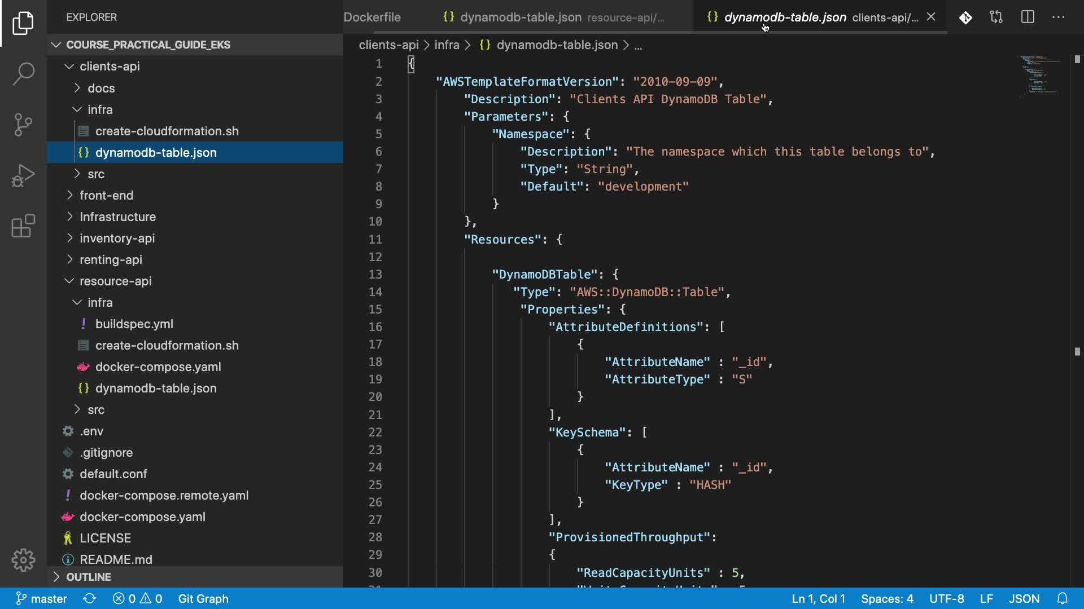Open the JSON language mode selector
1084x609 pixels.
(1024, 598)
